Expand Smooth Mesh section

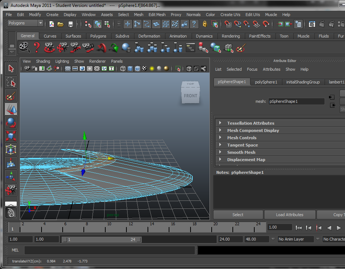click(220, 152)
